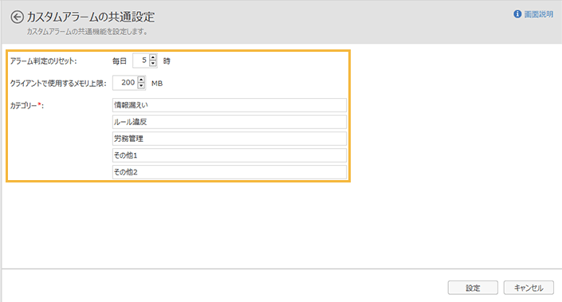The image size is (562, 302).
Task: Click the カスタムアラームの共通設定 page title
Action: [91, 17]
